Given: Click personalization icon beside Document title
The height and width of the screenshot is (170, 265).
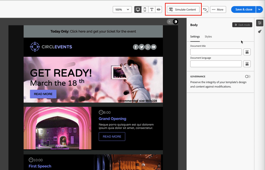Looking at the screenshot, I should [x=248, y=52].
